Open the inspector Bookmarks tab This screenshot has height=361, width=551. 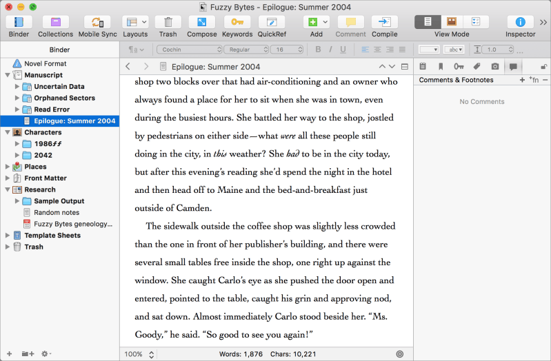coord(441,66)
